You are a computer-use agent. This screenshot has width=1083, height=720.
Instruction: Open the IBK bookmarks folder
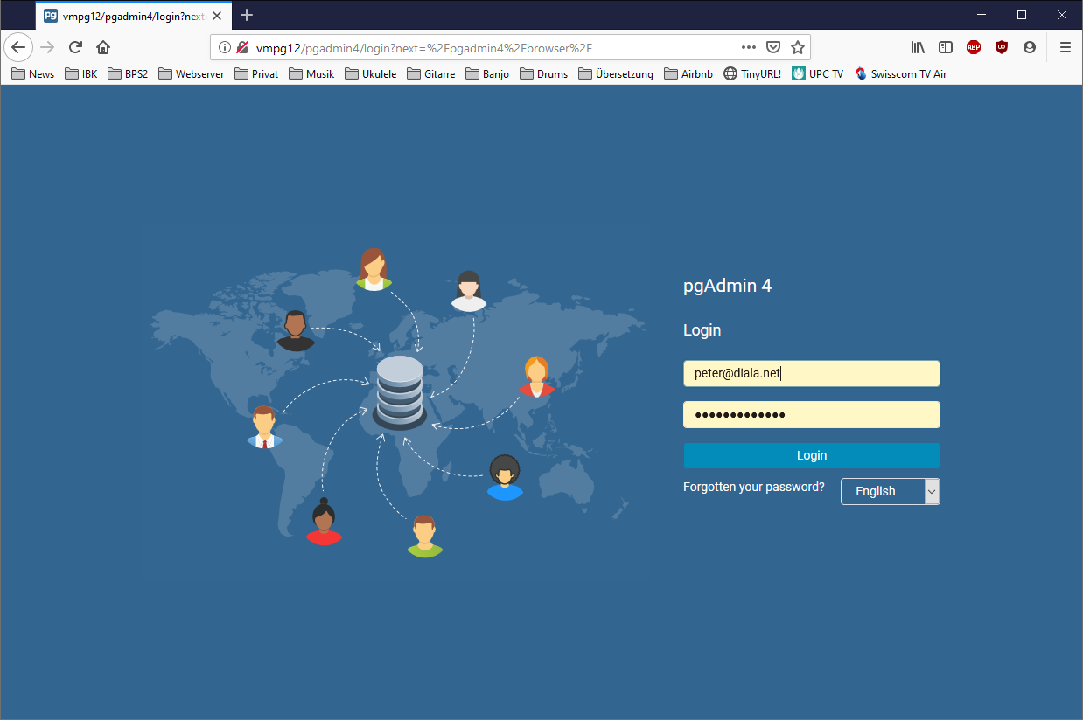point(81,74)
